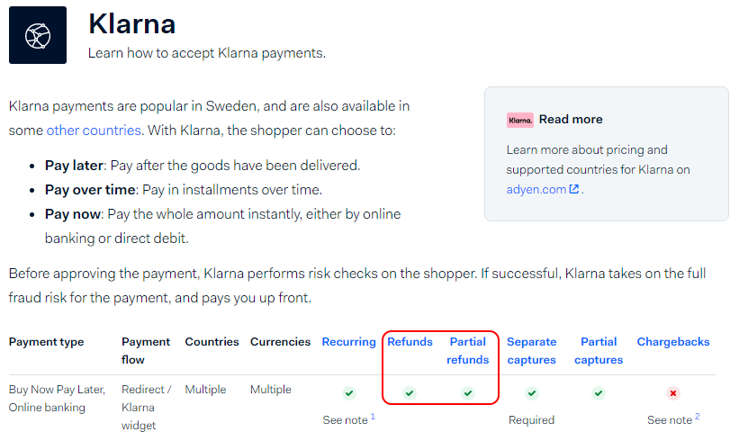This screenshot has height=441, width=739.
Task: Open the Partial refunds header link
Action: click(x=467, y=350)
